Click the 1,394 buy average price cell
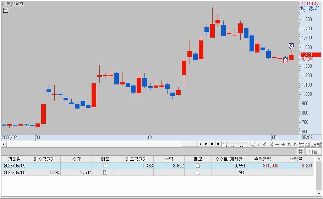The width and height of the screenshot is (323, 199). (x=44, y=172)
